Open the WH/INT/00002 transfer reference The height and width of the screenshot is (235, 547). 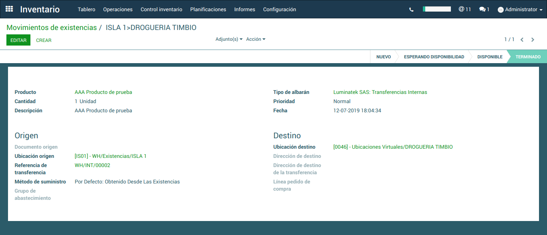coord(93,165)
